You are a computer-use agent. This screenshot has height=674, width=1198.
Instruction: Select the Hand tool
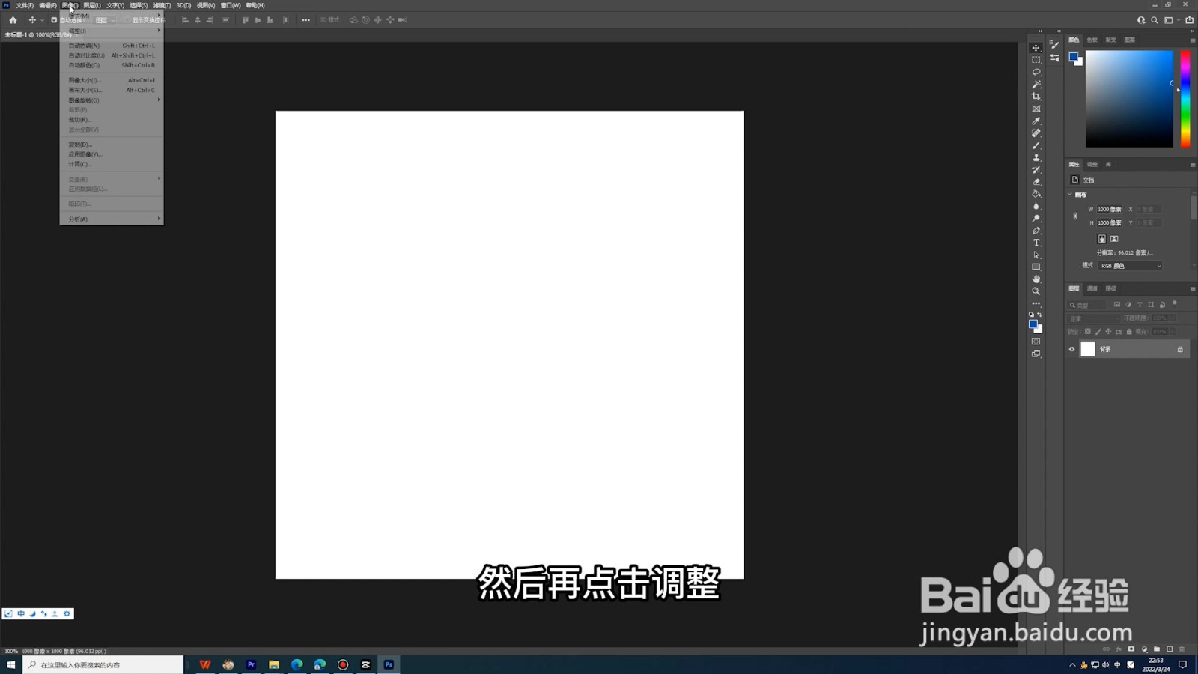click(x=1036, y=279)
